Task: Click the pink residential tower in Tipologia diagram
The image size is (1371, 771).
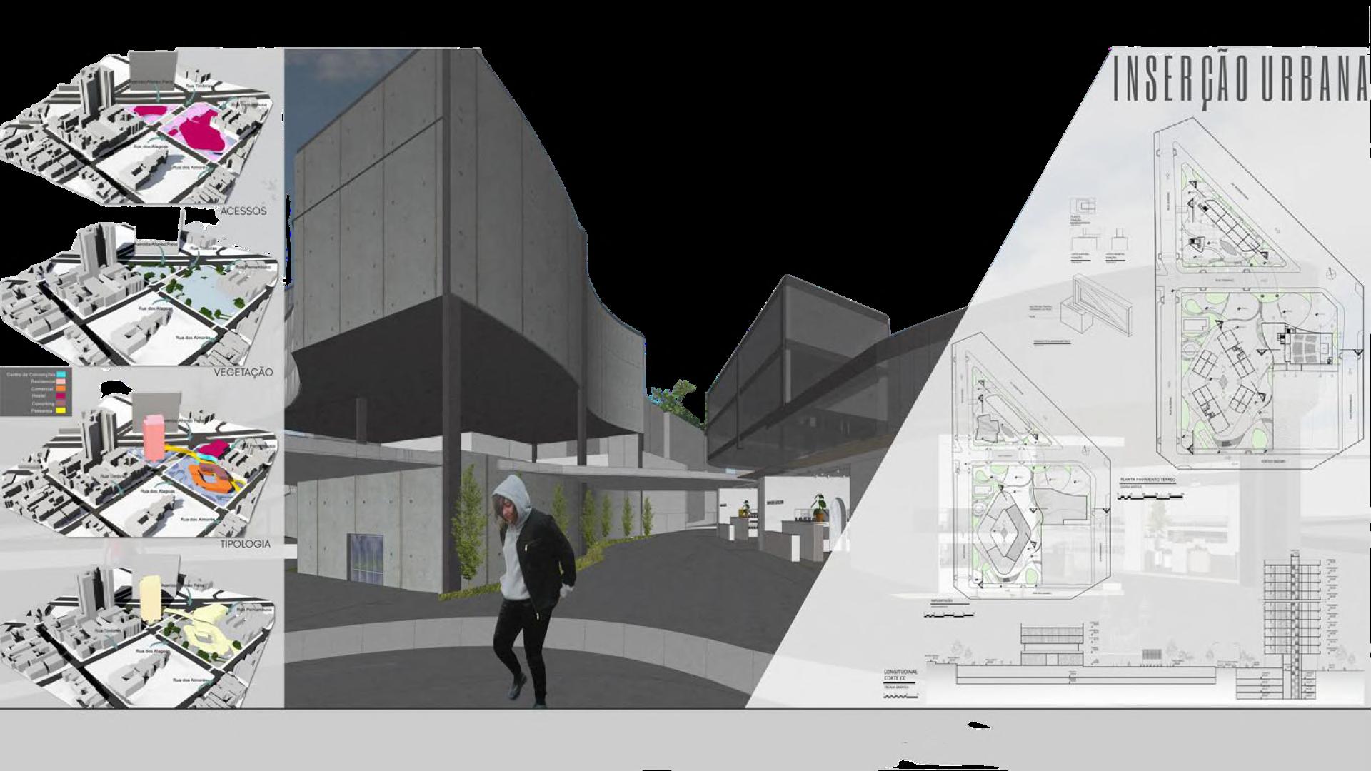Action: pyautogui.click(x=153, y=437)
